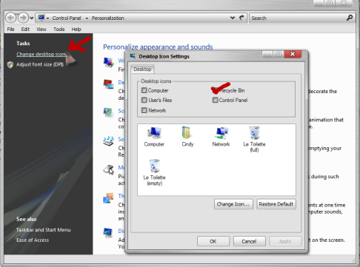
Task: Expand the arrow after Control Panel in address bar
Action: 87,18
